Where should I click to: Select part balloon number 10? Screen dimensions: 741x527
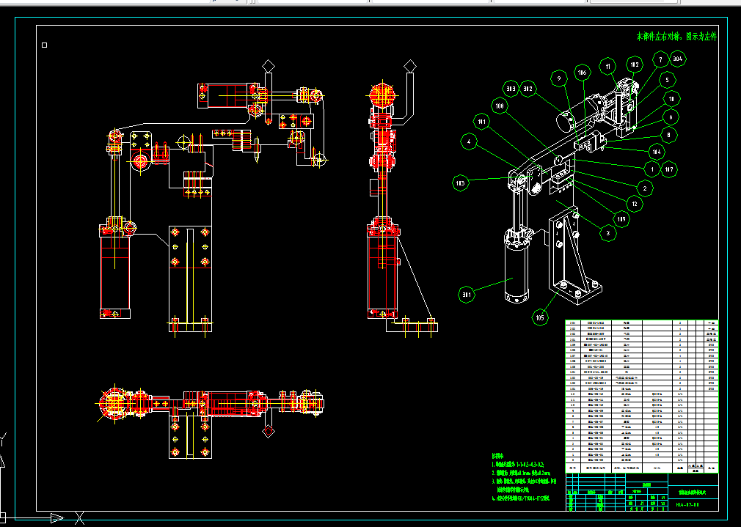(671, 99)
